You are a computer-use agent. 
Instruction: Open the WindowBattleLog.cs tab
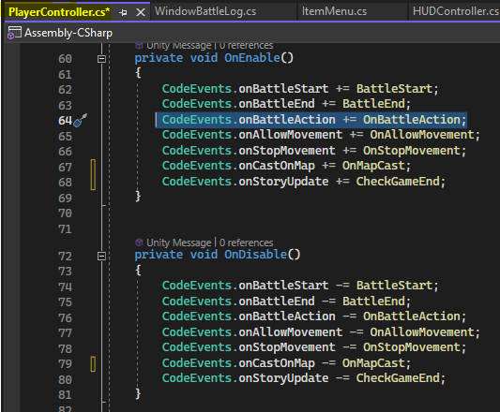[205, 11]
